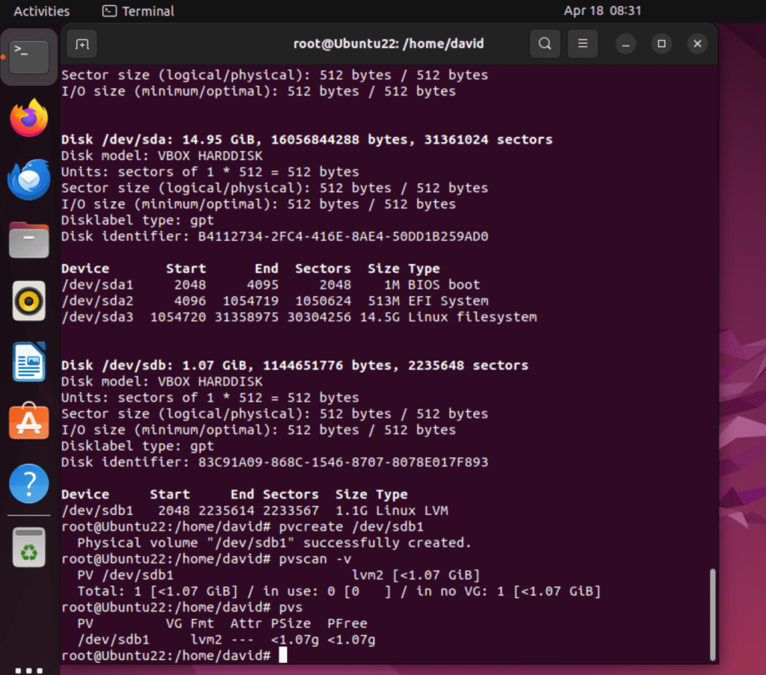Screen dimensions: 766x675
Task: Maximize the terminal window
Action: click(661, 43)
